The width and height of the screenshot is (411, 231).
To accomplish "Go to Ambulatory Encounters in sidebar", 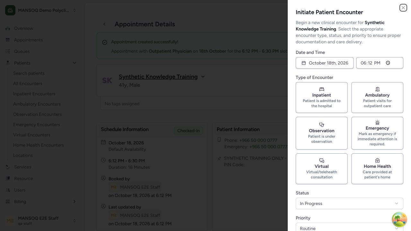I will (x=37, y=104).
